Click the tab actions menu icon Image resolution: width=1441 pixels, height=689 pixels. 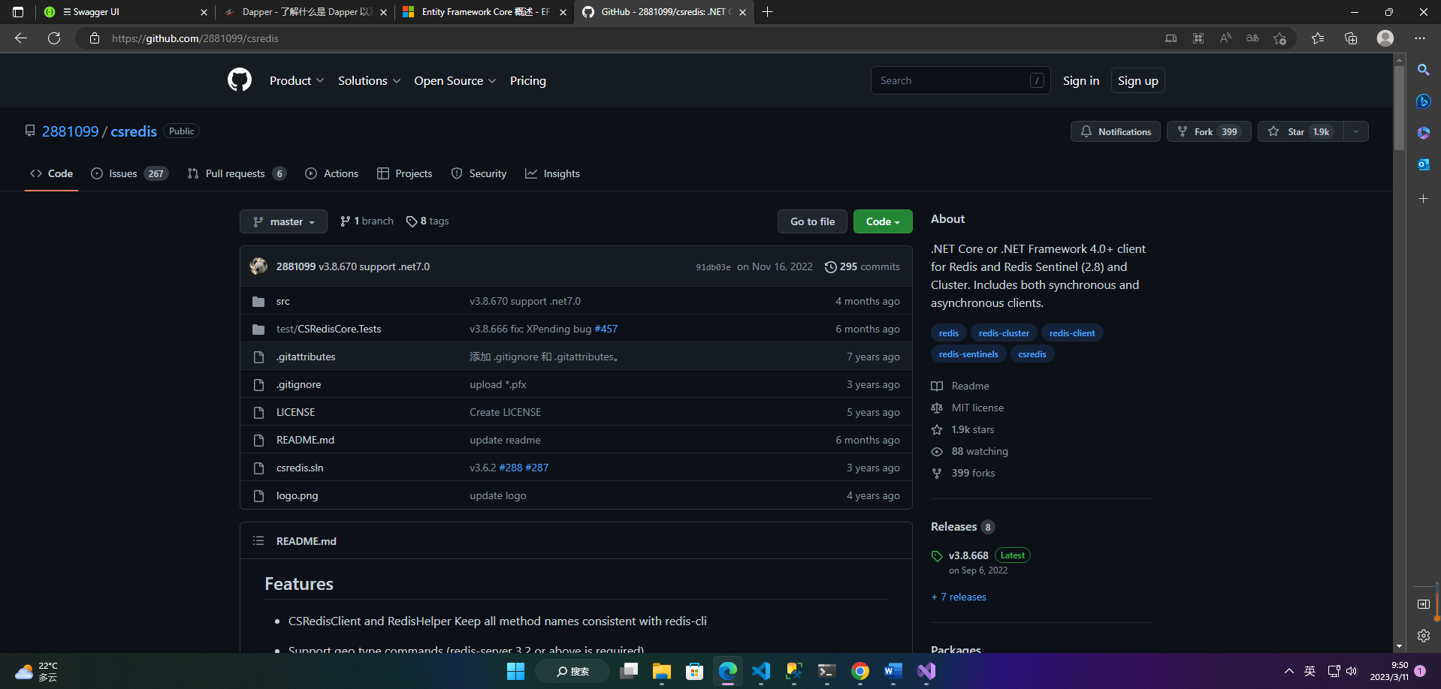point(18,12)
